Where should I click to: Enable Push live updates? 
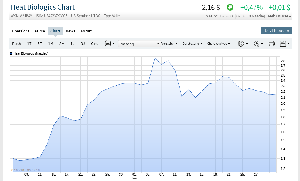tap(17, 44)
